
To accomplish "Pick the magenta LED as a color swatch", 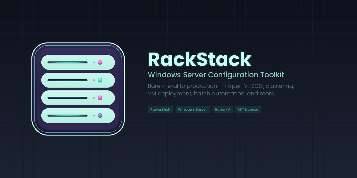I will coord(100,62).
